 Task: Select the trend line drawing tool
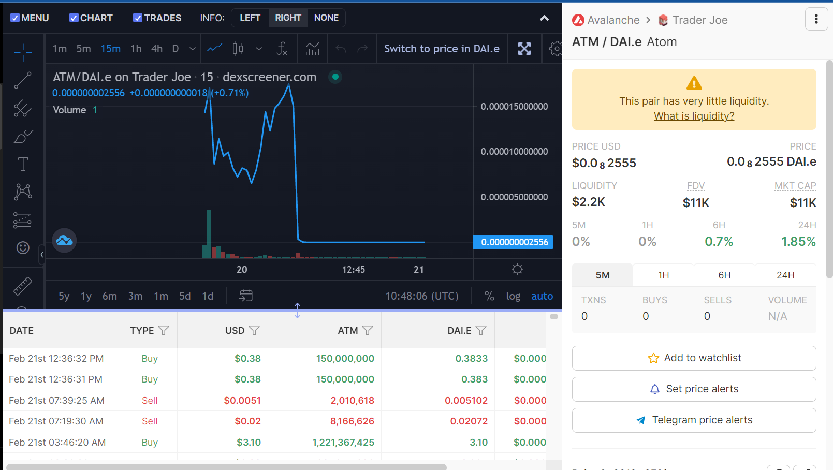(x=23, y=80)
